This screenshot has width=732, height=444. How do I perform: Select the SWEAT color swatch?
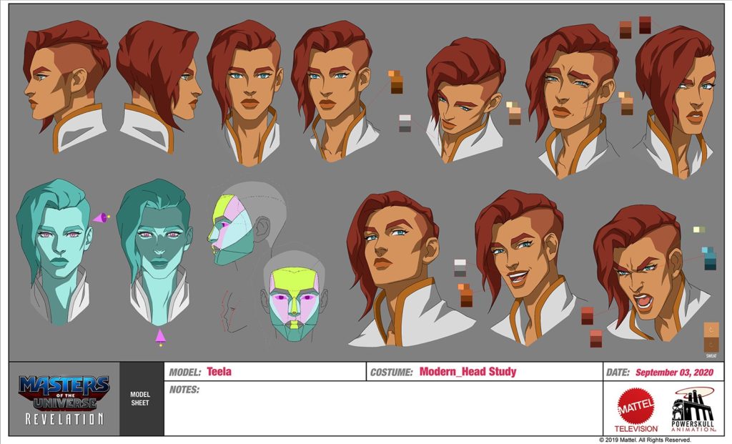(711, 337)
